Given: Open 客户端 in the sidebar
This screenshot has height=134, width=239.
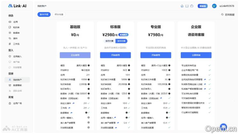Looking at the screenshot, I should click(16, 62).
